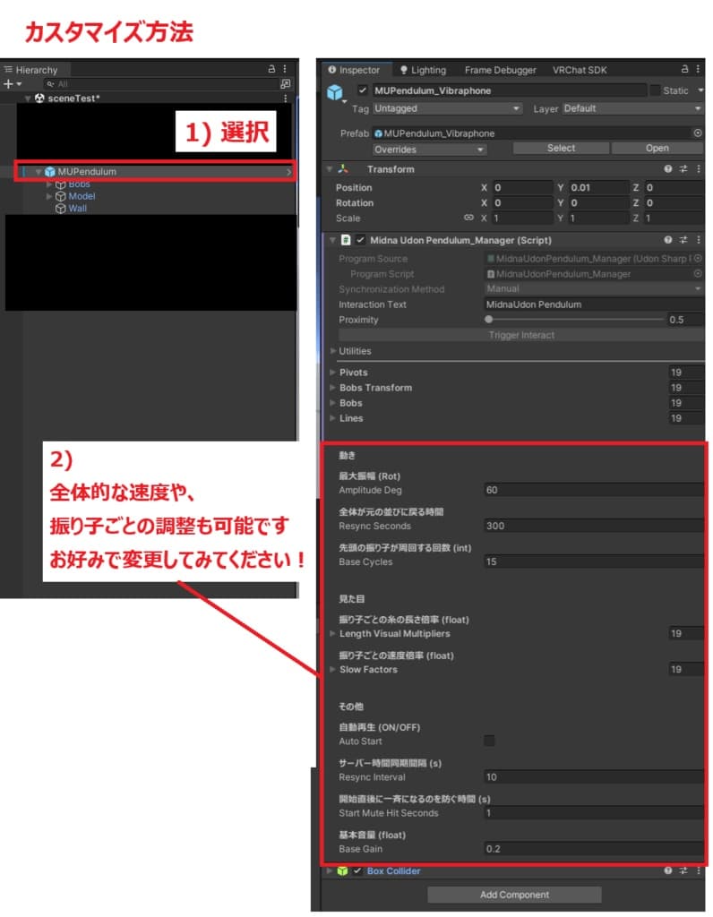
Task: Click the Box Collider green cube icon
Action: (343, 870)
